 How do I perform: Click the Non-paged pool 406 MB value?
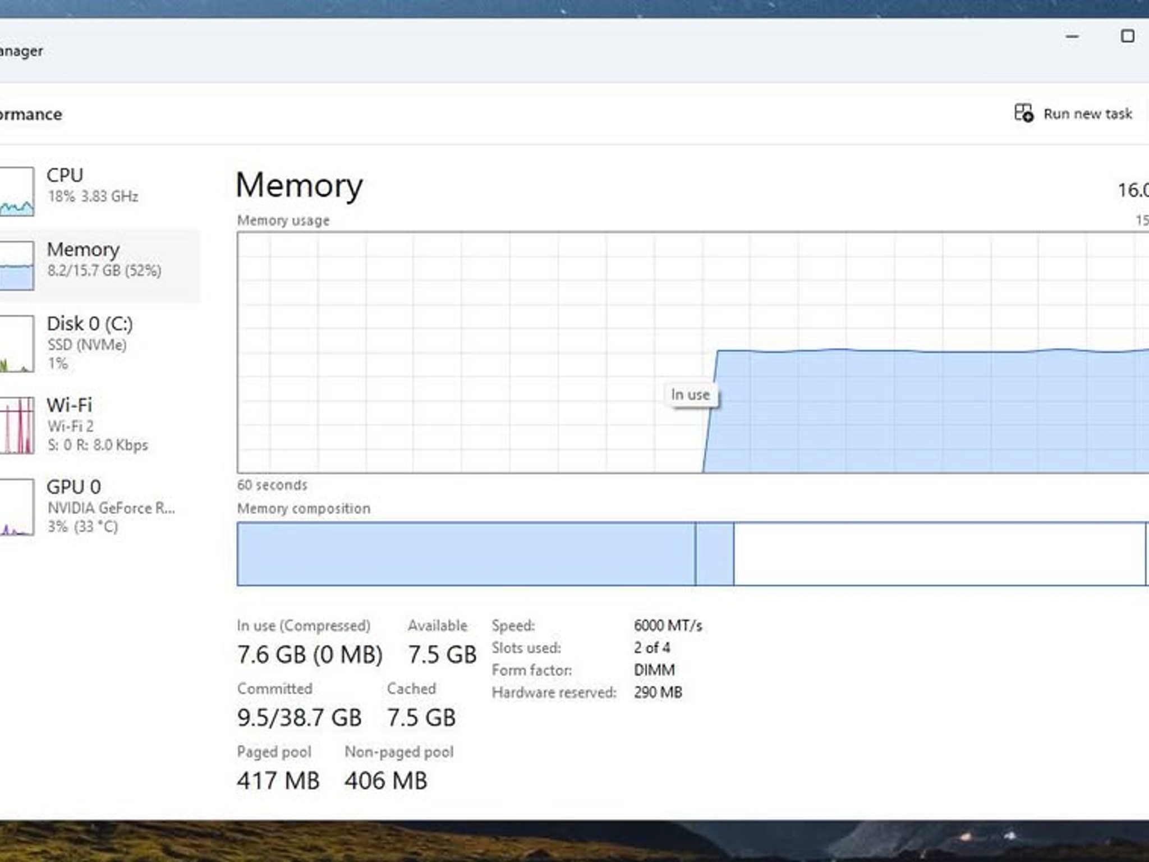pos(386,781)
